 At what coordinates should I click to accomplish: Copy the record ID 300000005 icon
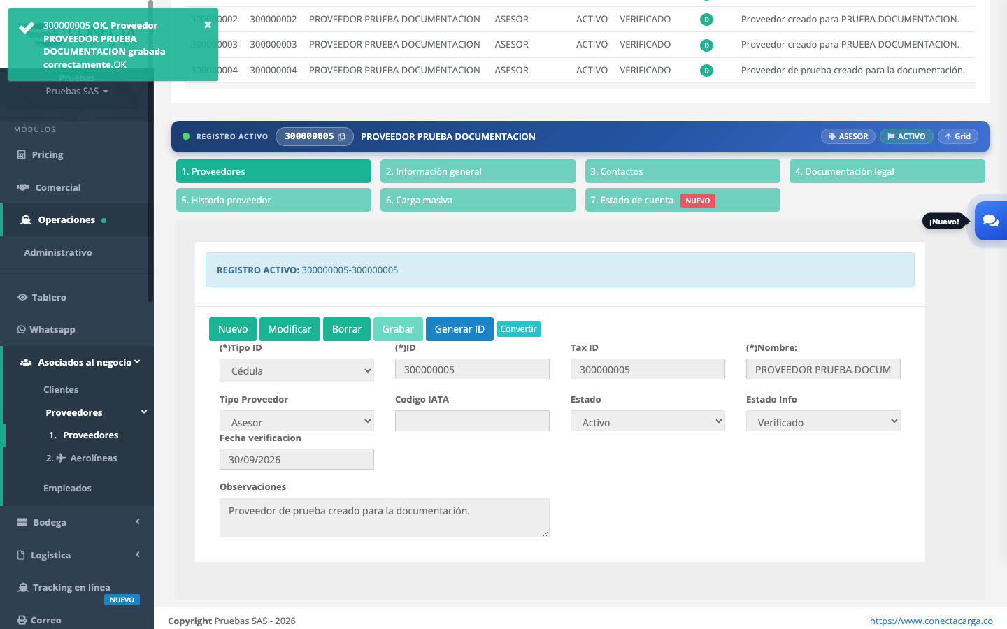tap(341, 137)
